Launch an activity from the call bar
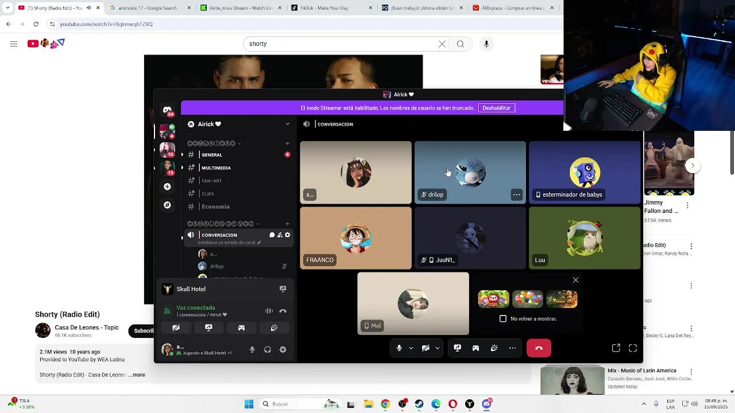The image size is (735, 413). (475, 348)
